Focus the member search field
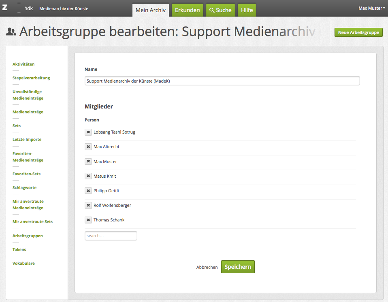 [111, 236]
